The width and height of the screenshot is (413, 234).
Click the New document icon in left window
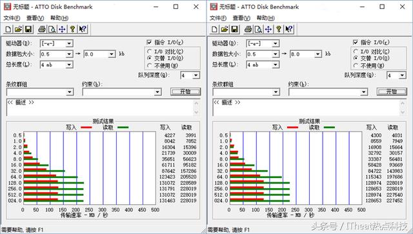pos(8,29)
